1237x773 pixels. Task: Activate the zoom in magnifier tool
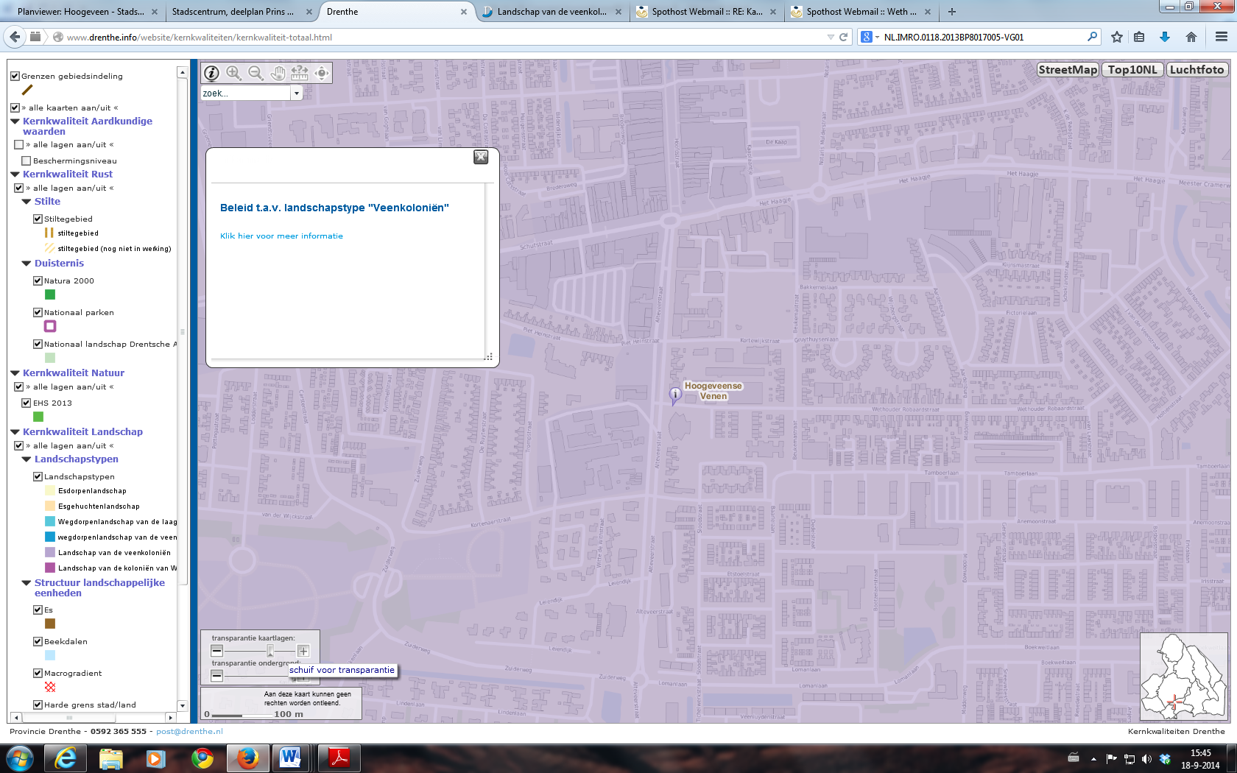233,73
